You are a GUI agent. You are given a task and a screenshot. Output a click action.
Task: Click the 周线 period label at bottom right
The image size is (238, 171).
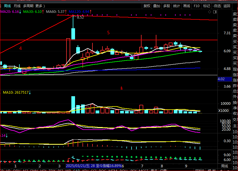225,166
